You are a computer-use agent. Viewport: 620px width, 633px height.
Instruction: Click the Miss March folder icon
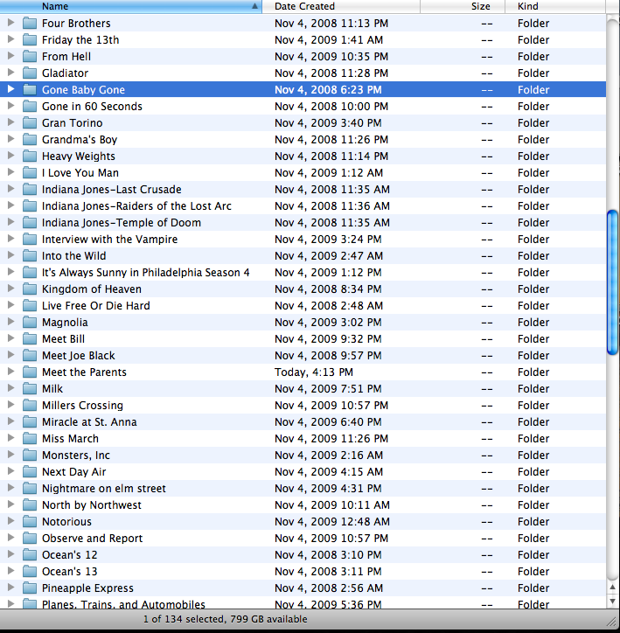point(30,438)
